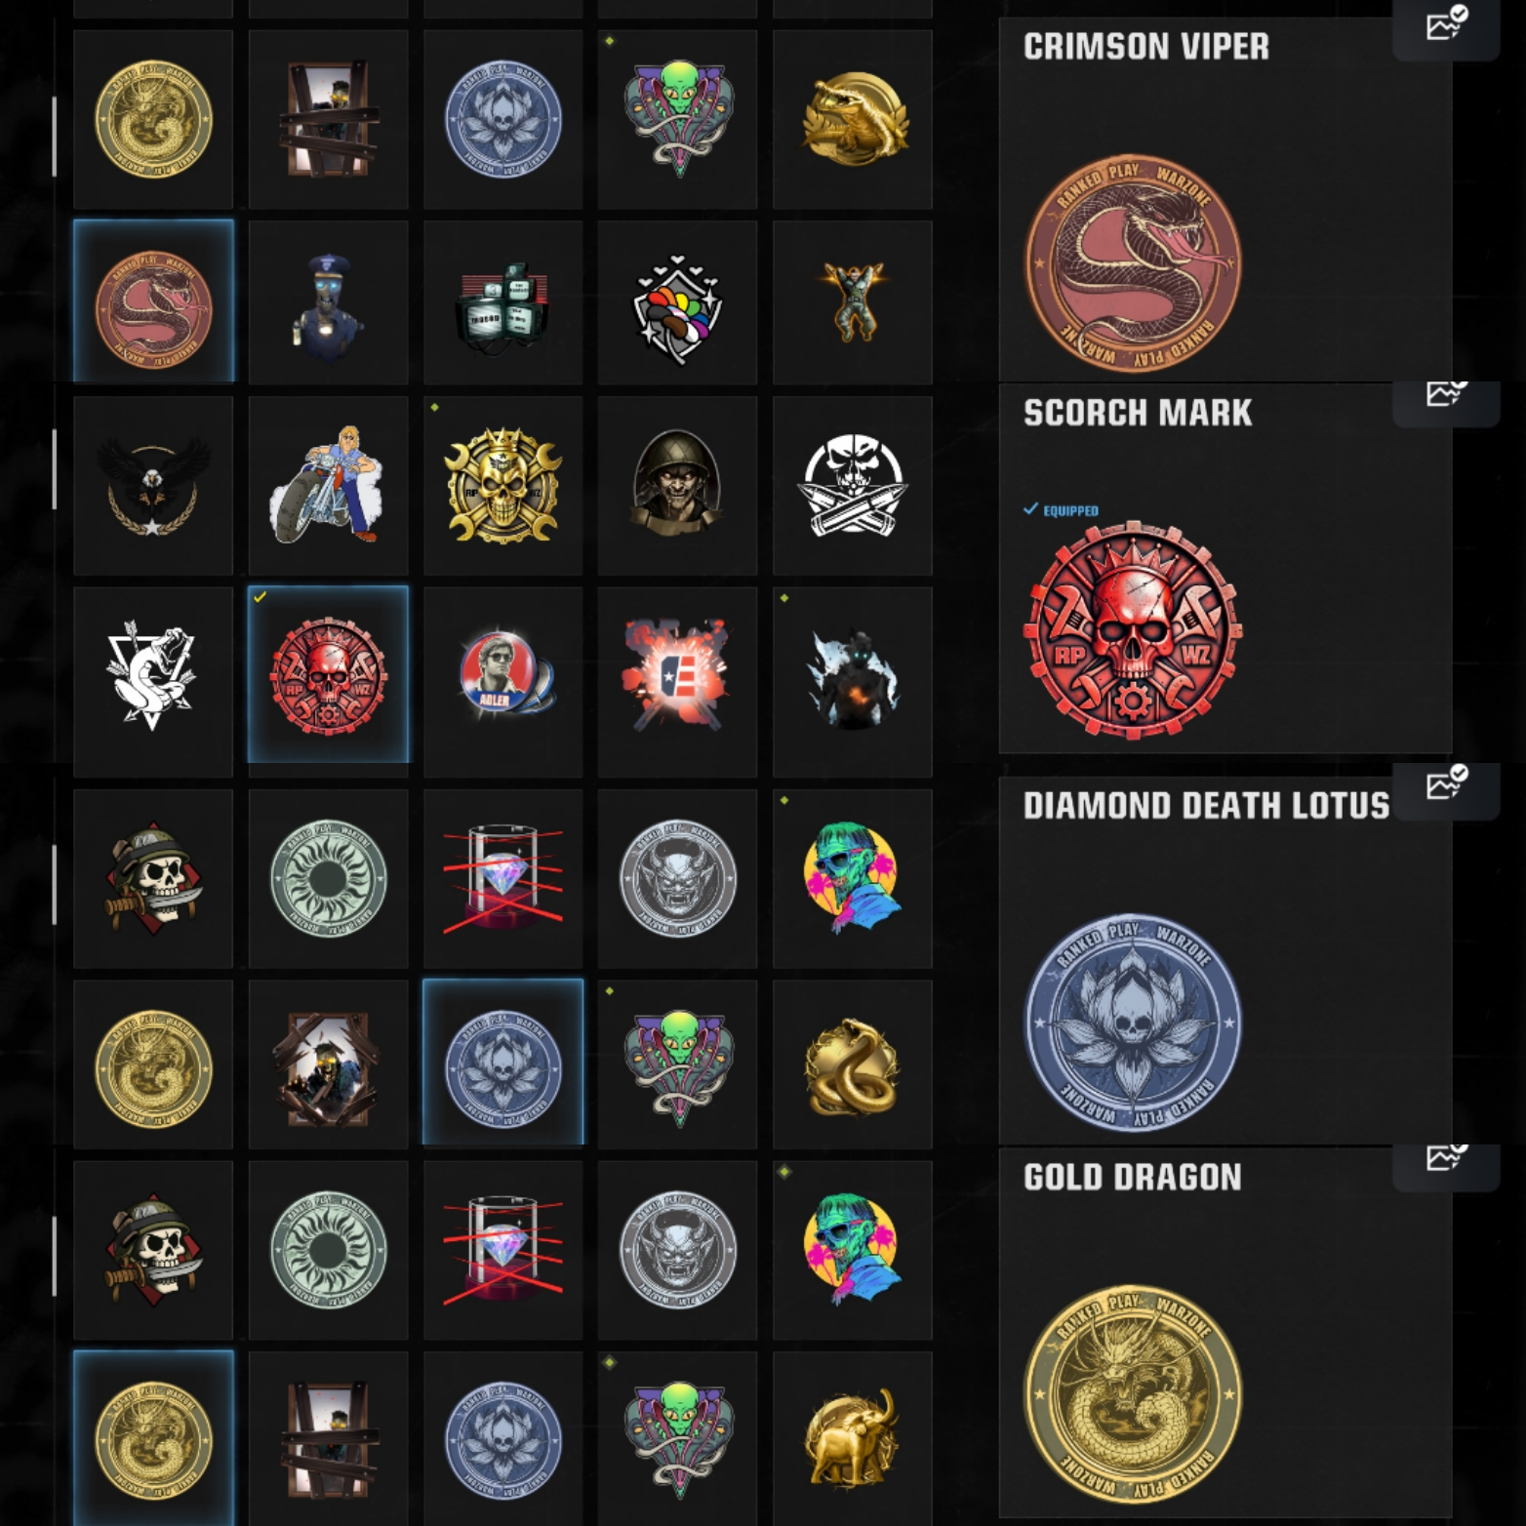
Task: Select the motorcycle rider emblem
Action: [x=328, y=485]
